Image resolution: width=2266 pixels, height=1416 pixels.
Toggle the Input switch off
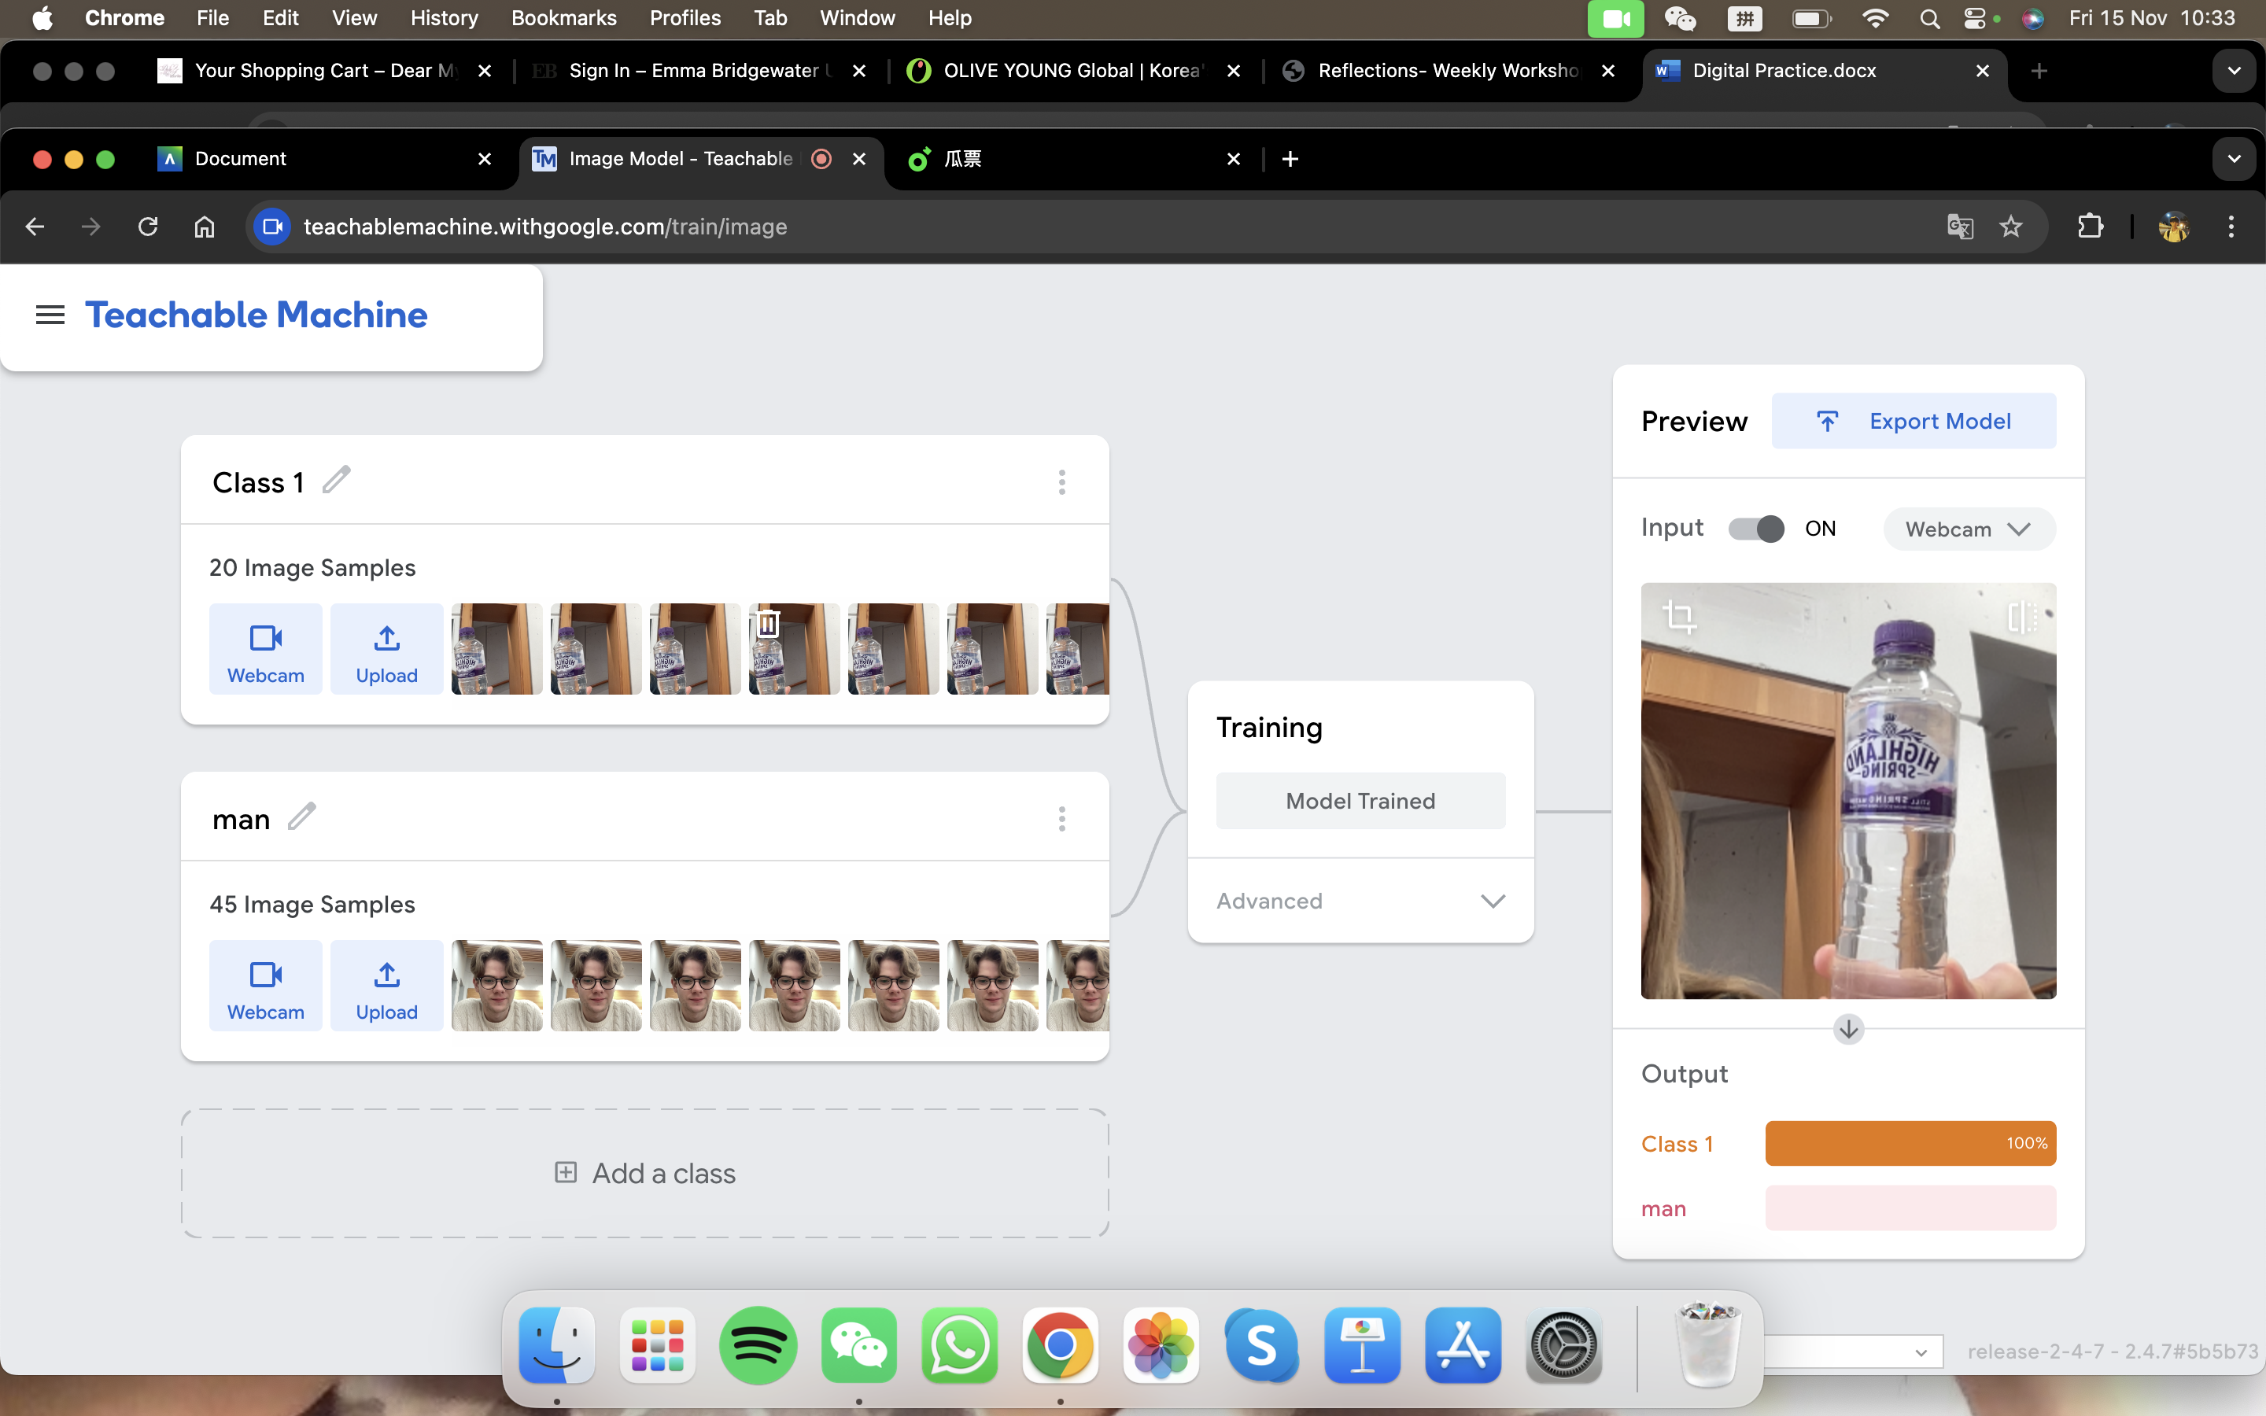1755,529
